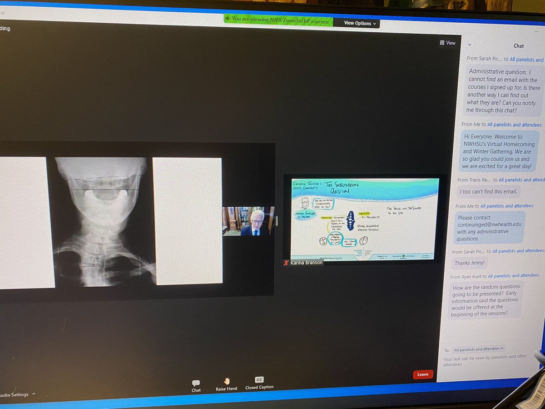Click the muted mic icon by Karina Branson
This screenshot has width=545, height=409.
pyautogui.click(x=286, y=262)
